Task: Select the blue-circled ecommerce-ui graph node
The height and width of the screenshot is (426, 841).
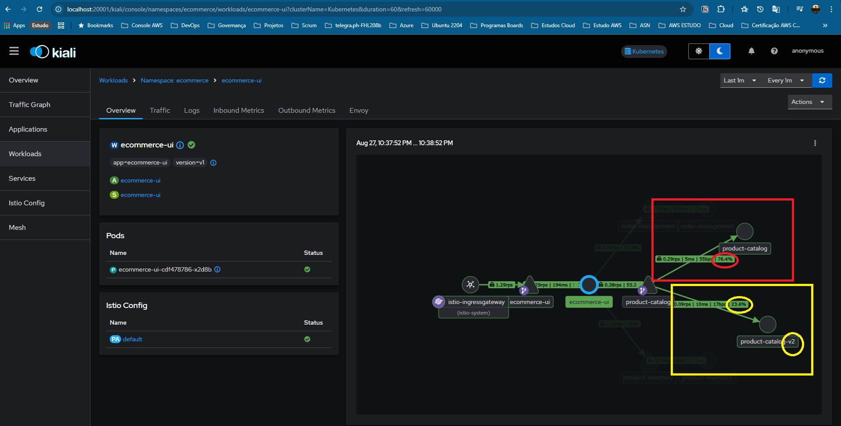Action: click(x=589, y=285)
